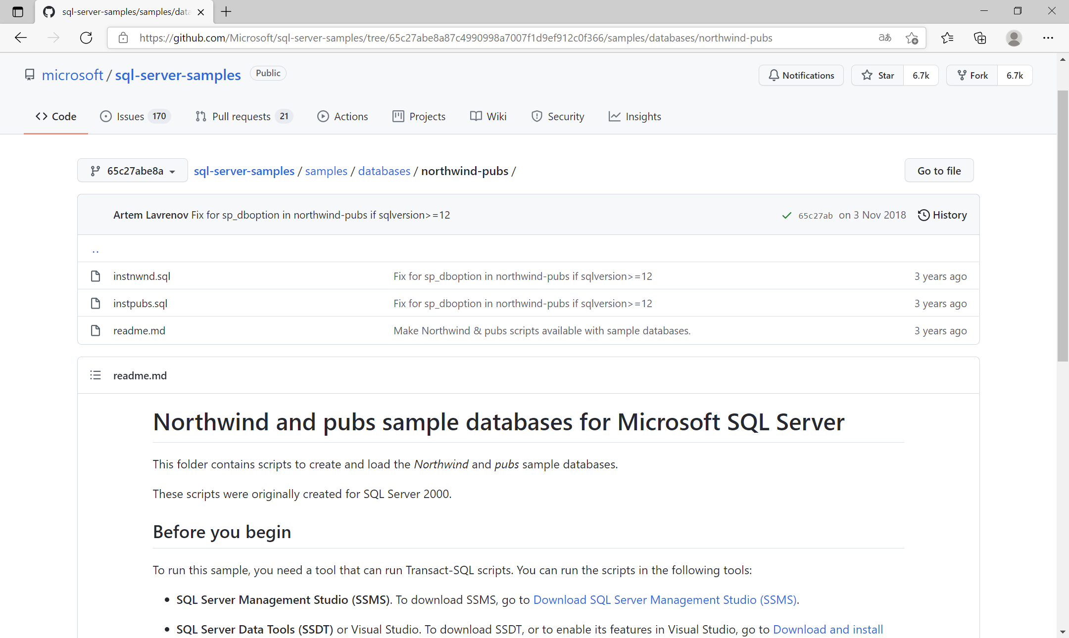Click the Go to file button
Image resolution: width=1069 pixels, height=638 pixels.
pyautogui.click(x=939, y=171)
